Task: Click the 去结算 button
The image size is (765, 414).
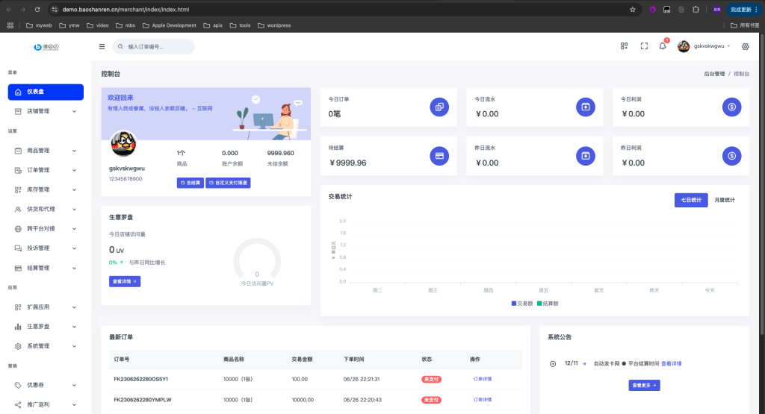Action: tap(191, 184)
